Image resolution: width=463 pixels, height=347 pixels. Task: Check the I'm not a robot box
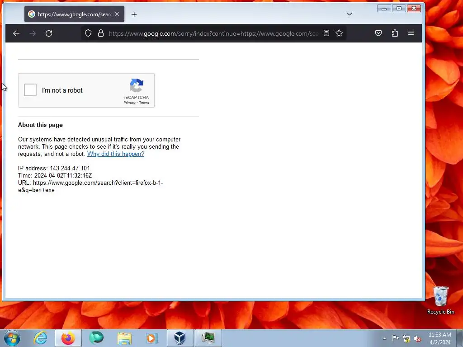pyautogui.click(x=30, y=90)
